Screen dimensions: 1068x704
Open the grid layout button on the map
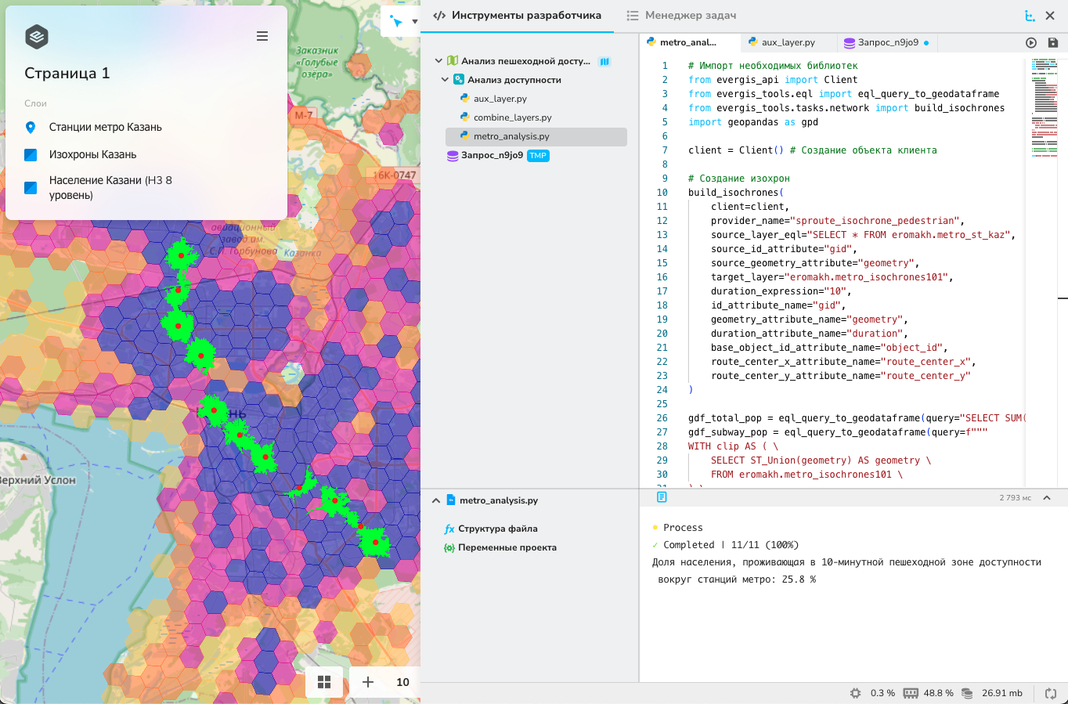pos(324,682)
